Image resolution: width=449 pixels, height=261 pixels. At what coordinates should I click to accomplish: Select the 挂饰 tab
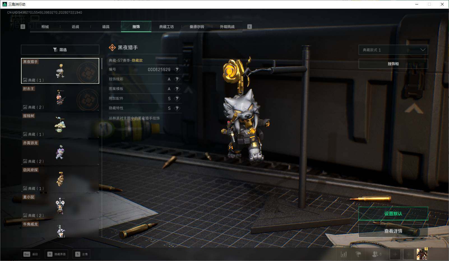(136, 27)
